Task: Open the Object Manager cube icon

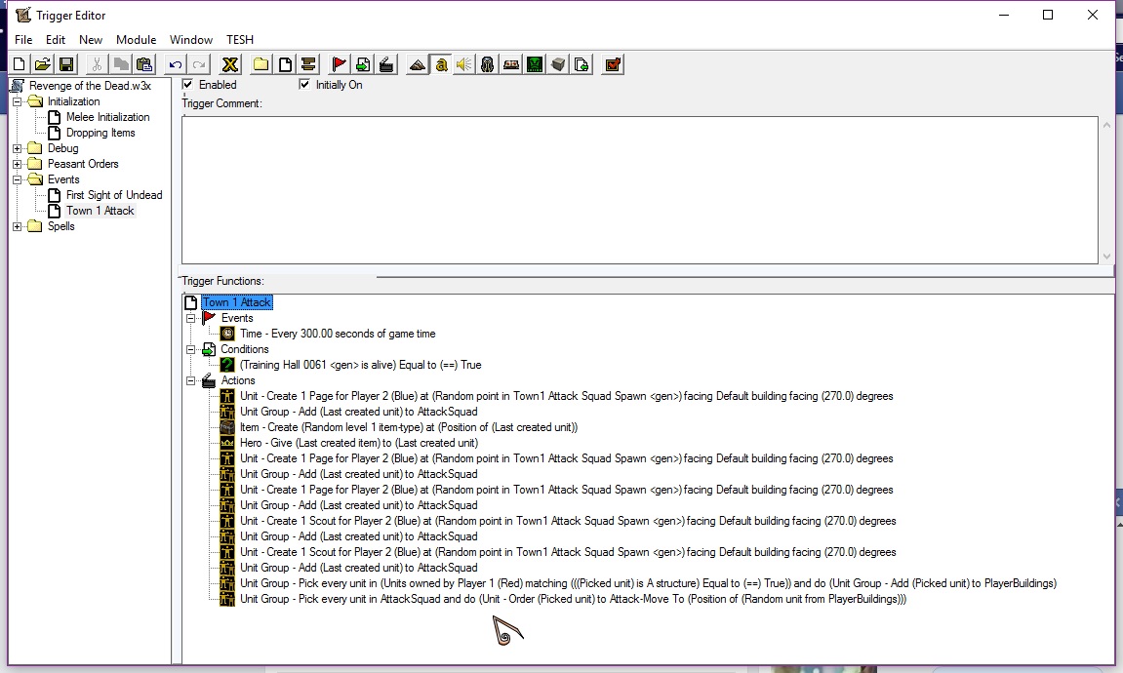Action: [559, 65]
